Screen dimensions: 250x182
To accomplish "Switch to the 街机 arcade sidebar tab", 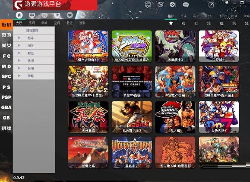I will [x=6, y=25].
